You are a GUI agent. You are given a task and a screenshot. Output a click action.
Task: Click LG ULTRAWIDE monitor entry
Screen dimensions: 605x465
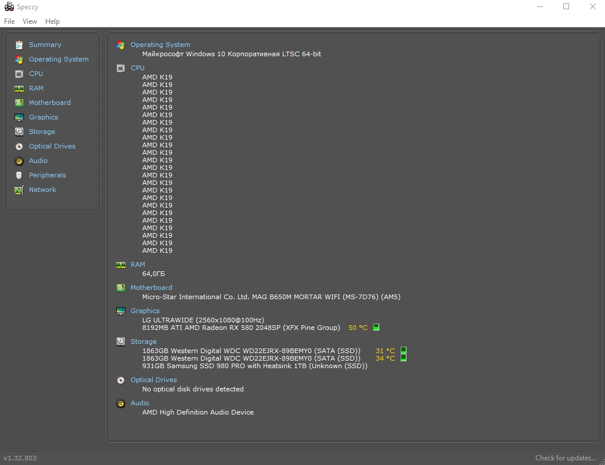[x=203, y=319]
